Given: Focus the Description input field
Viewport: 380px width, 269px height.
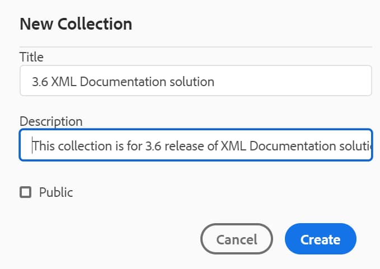Looking at the screenshot, I should (x=196, y=145).
